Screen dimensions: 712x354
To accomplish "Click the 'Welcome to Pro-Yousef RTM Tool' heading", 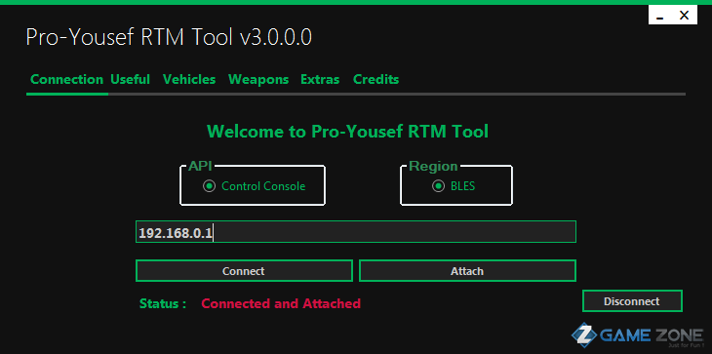I will (x=348, y=132).
